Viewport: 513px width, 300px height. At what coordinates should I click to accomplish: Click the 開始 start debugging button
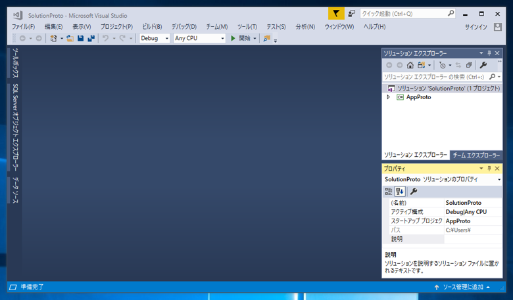pyautogui.click(x=241, y=38)
